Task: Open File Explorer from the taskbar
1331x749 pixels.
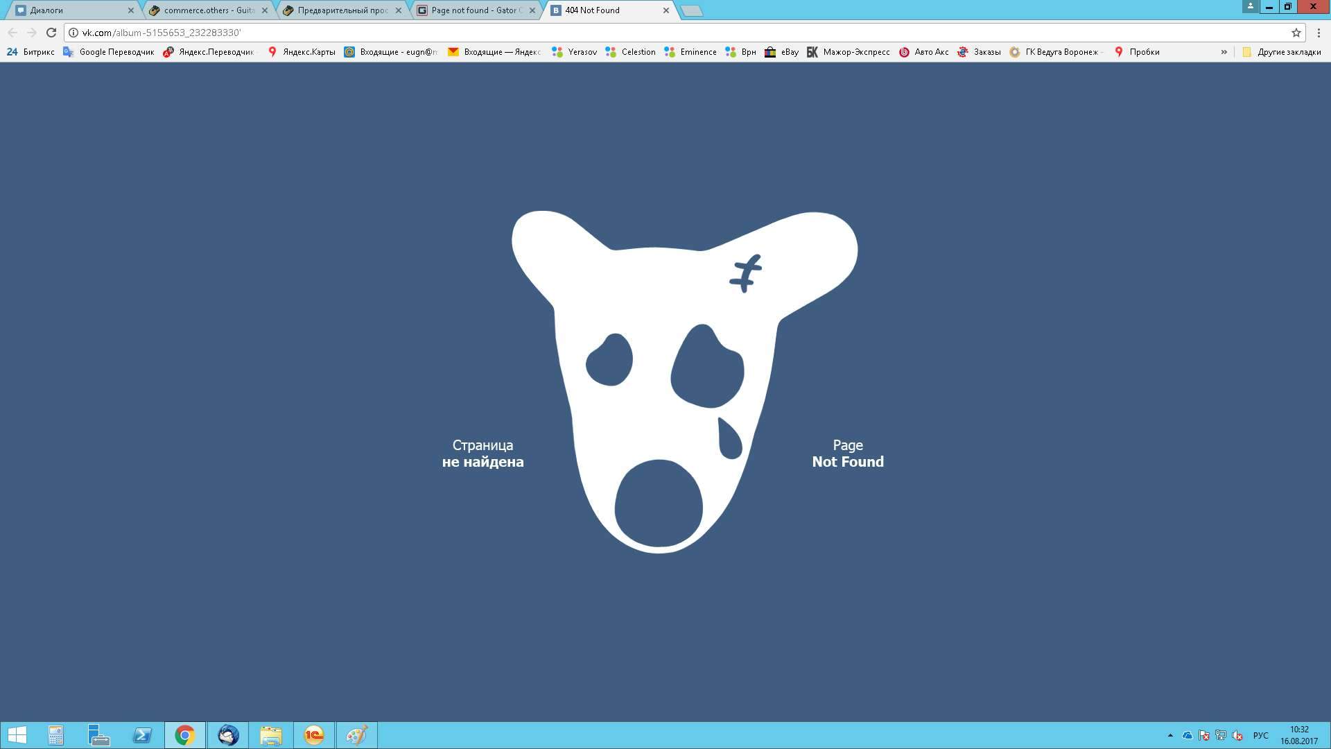Action: [271, 735]
